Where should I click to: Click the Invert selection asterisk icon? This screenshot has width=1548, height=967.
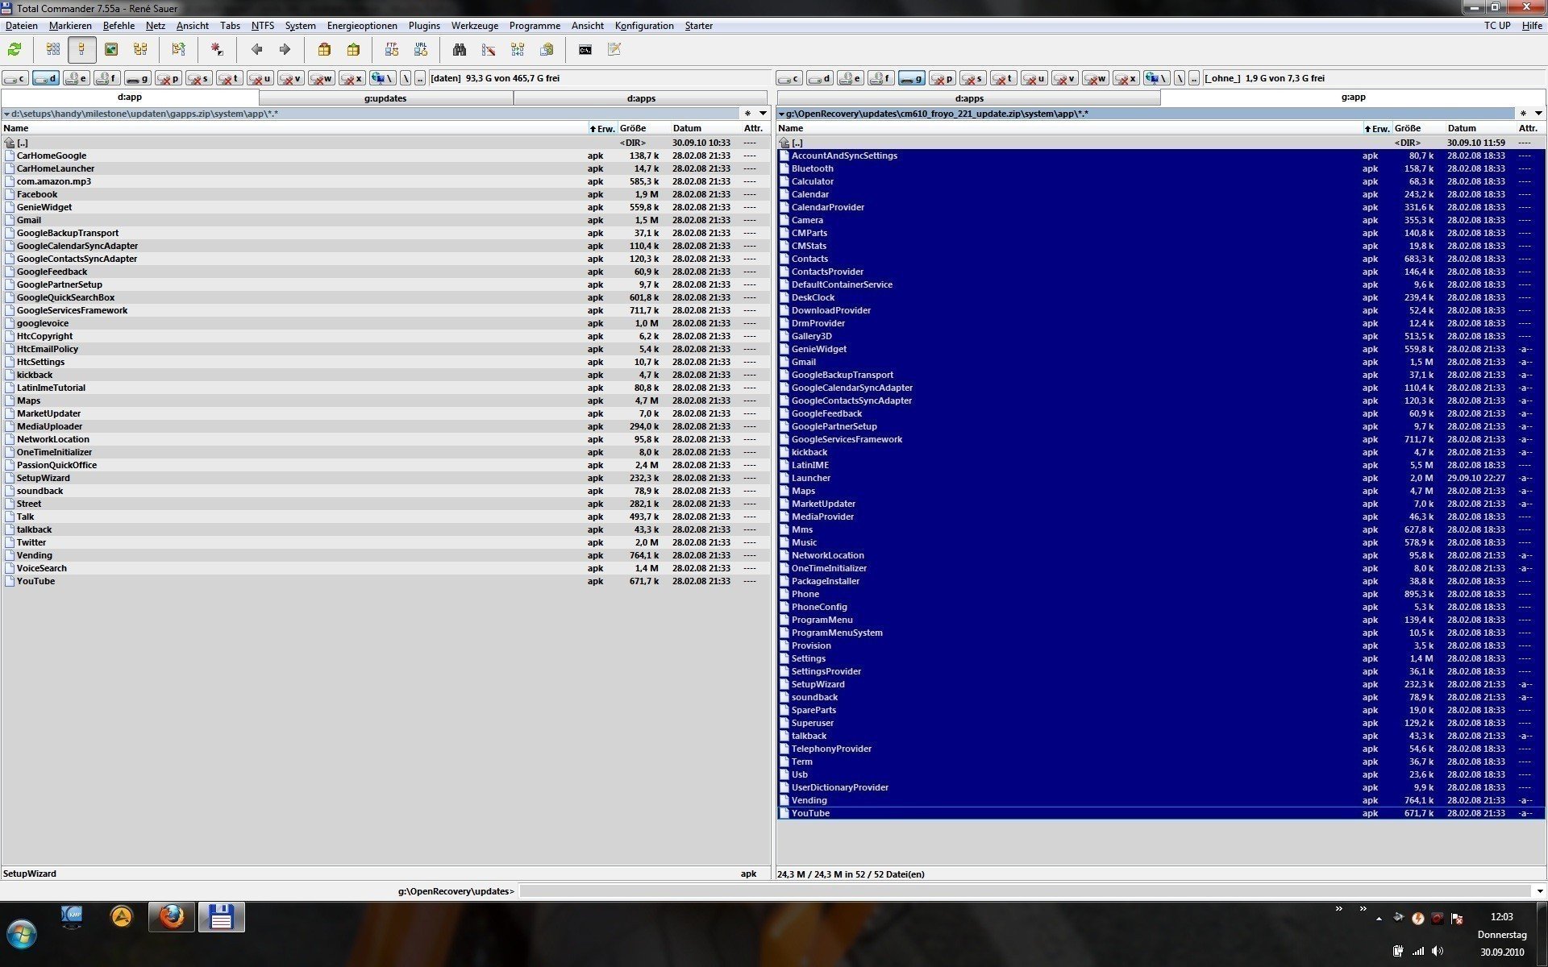(217, 50)
